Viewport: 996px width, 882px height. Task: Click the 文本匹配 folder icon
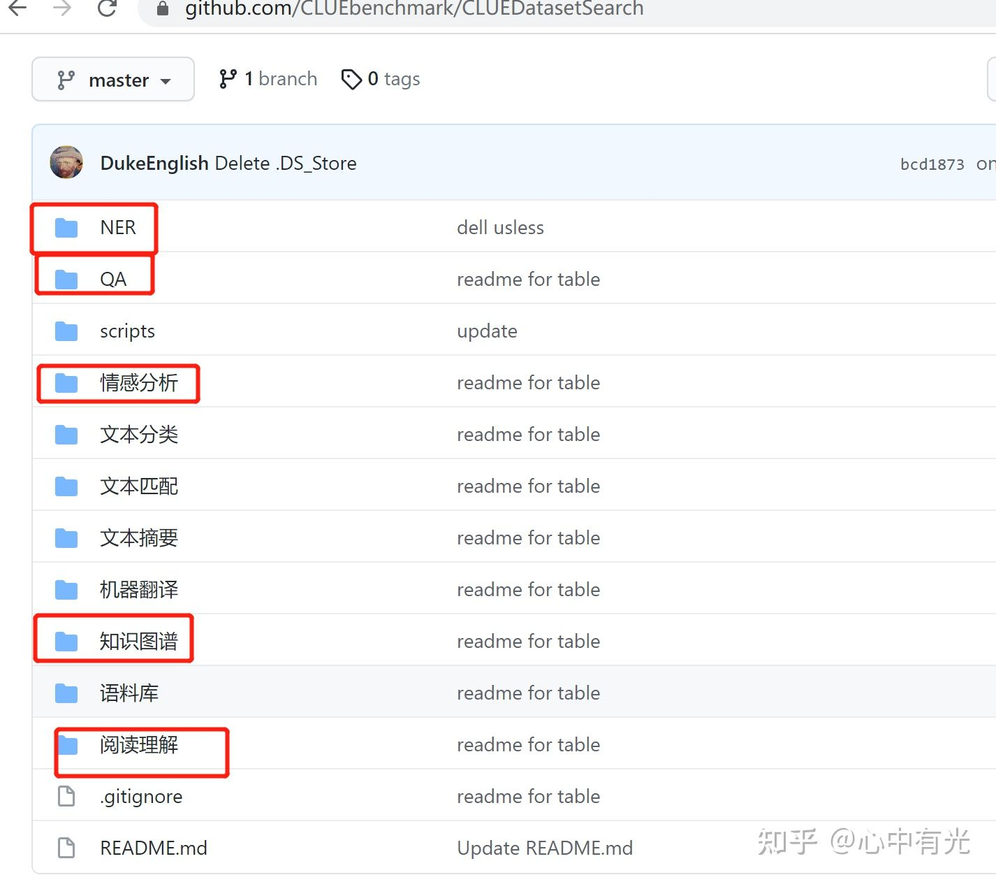pos(66,486)
